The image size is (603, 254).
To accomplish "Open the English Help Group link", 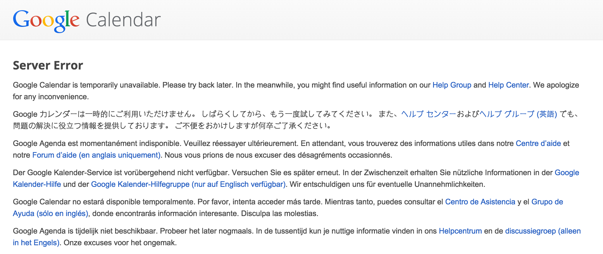I will [452, 85].
